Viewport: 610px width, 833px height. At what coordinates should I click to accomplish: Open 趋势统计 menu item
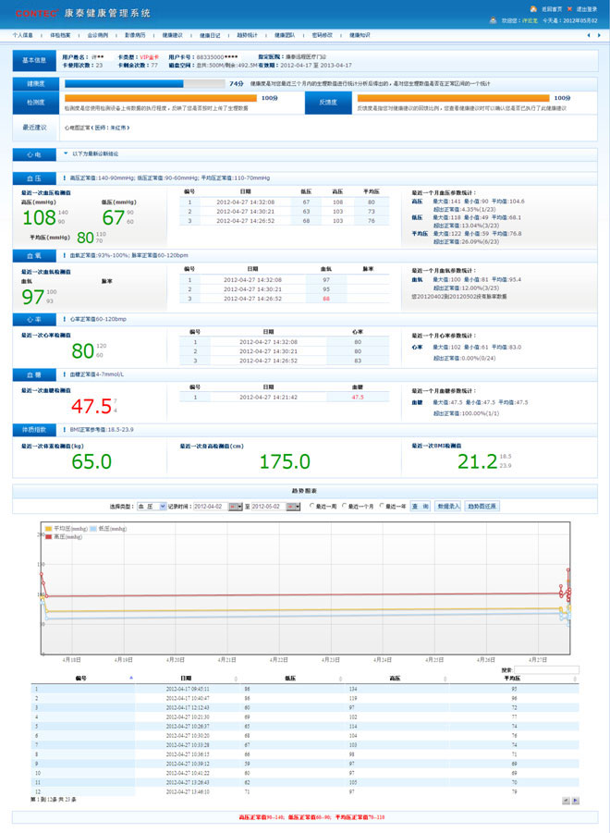[x=247, y=35]
